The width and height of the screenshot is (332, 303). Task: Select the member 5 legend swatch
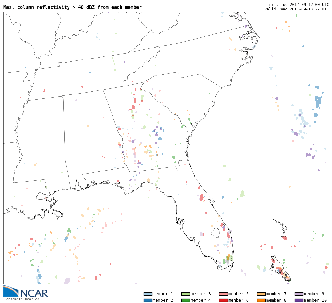click(x=223, y=294)
